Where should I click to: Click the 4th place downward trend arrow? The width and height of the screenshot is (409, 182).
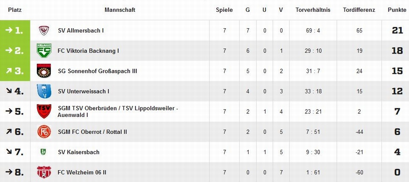9,91
